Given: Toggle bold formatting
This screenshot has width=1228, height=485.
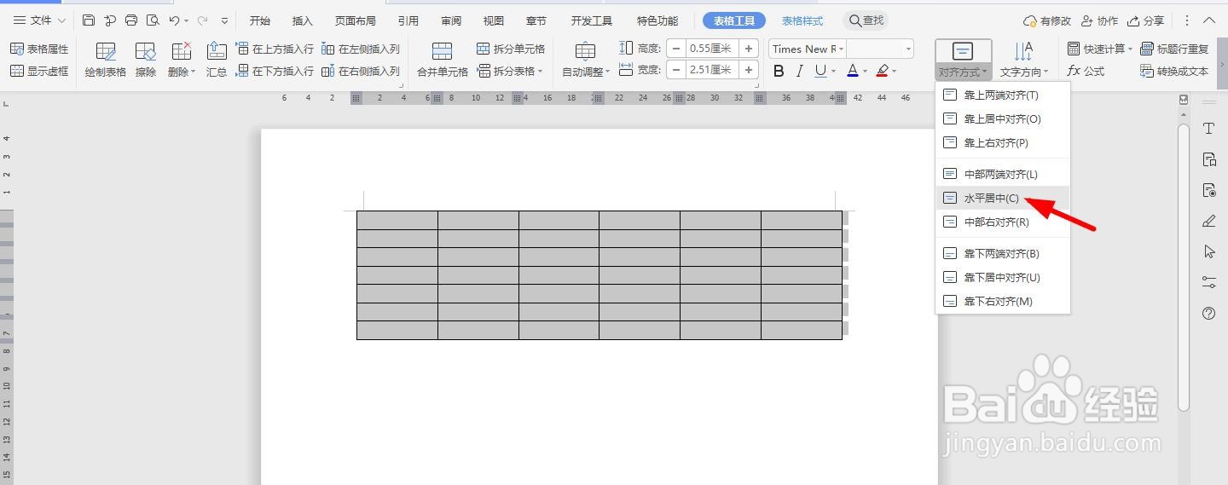Looking at the screenshot, I should [x=779, y=71].
